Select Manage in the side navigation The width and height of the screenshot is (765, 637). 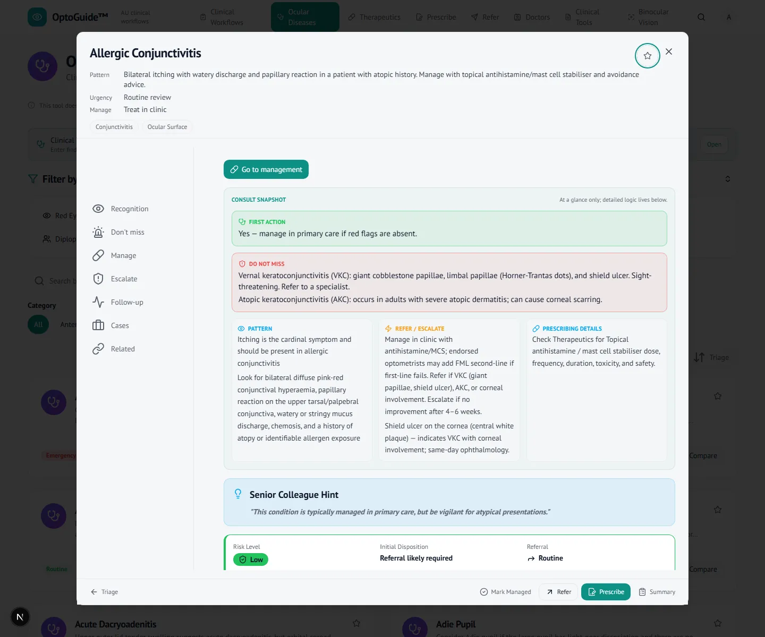click(114, 255)
